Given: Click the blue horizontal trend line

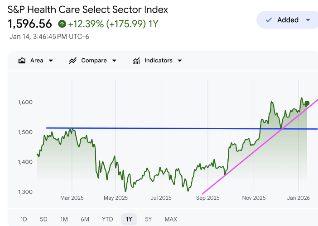Looking at the screenshot, I should (x=159, y=128).
